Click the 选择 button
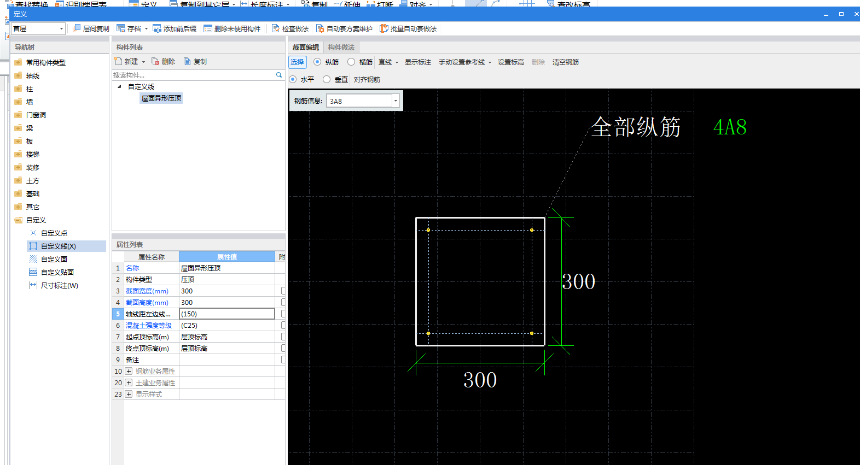860x465 pixels. pyautogui.click(x=297, y=62)
